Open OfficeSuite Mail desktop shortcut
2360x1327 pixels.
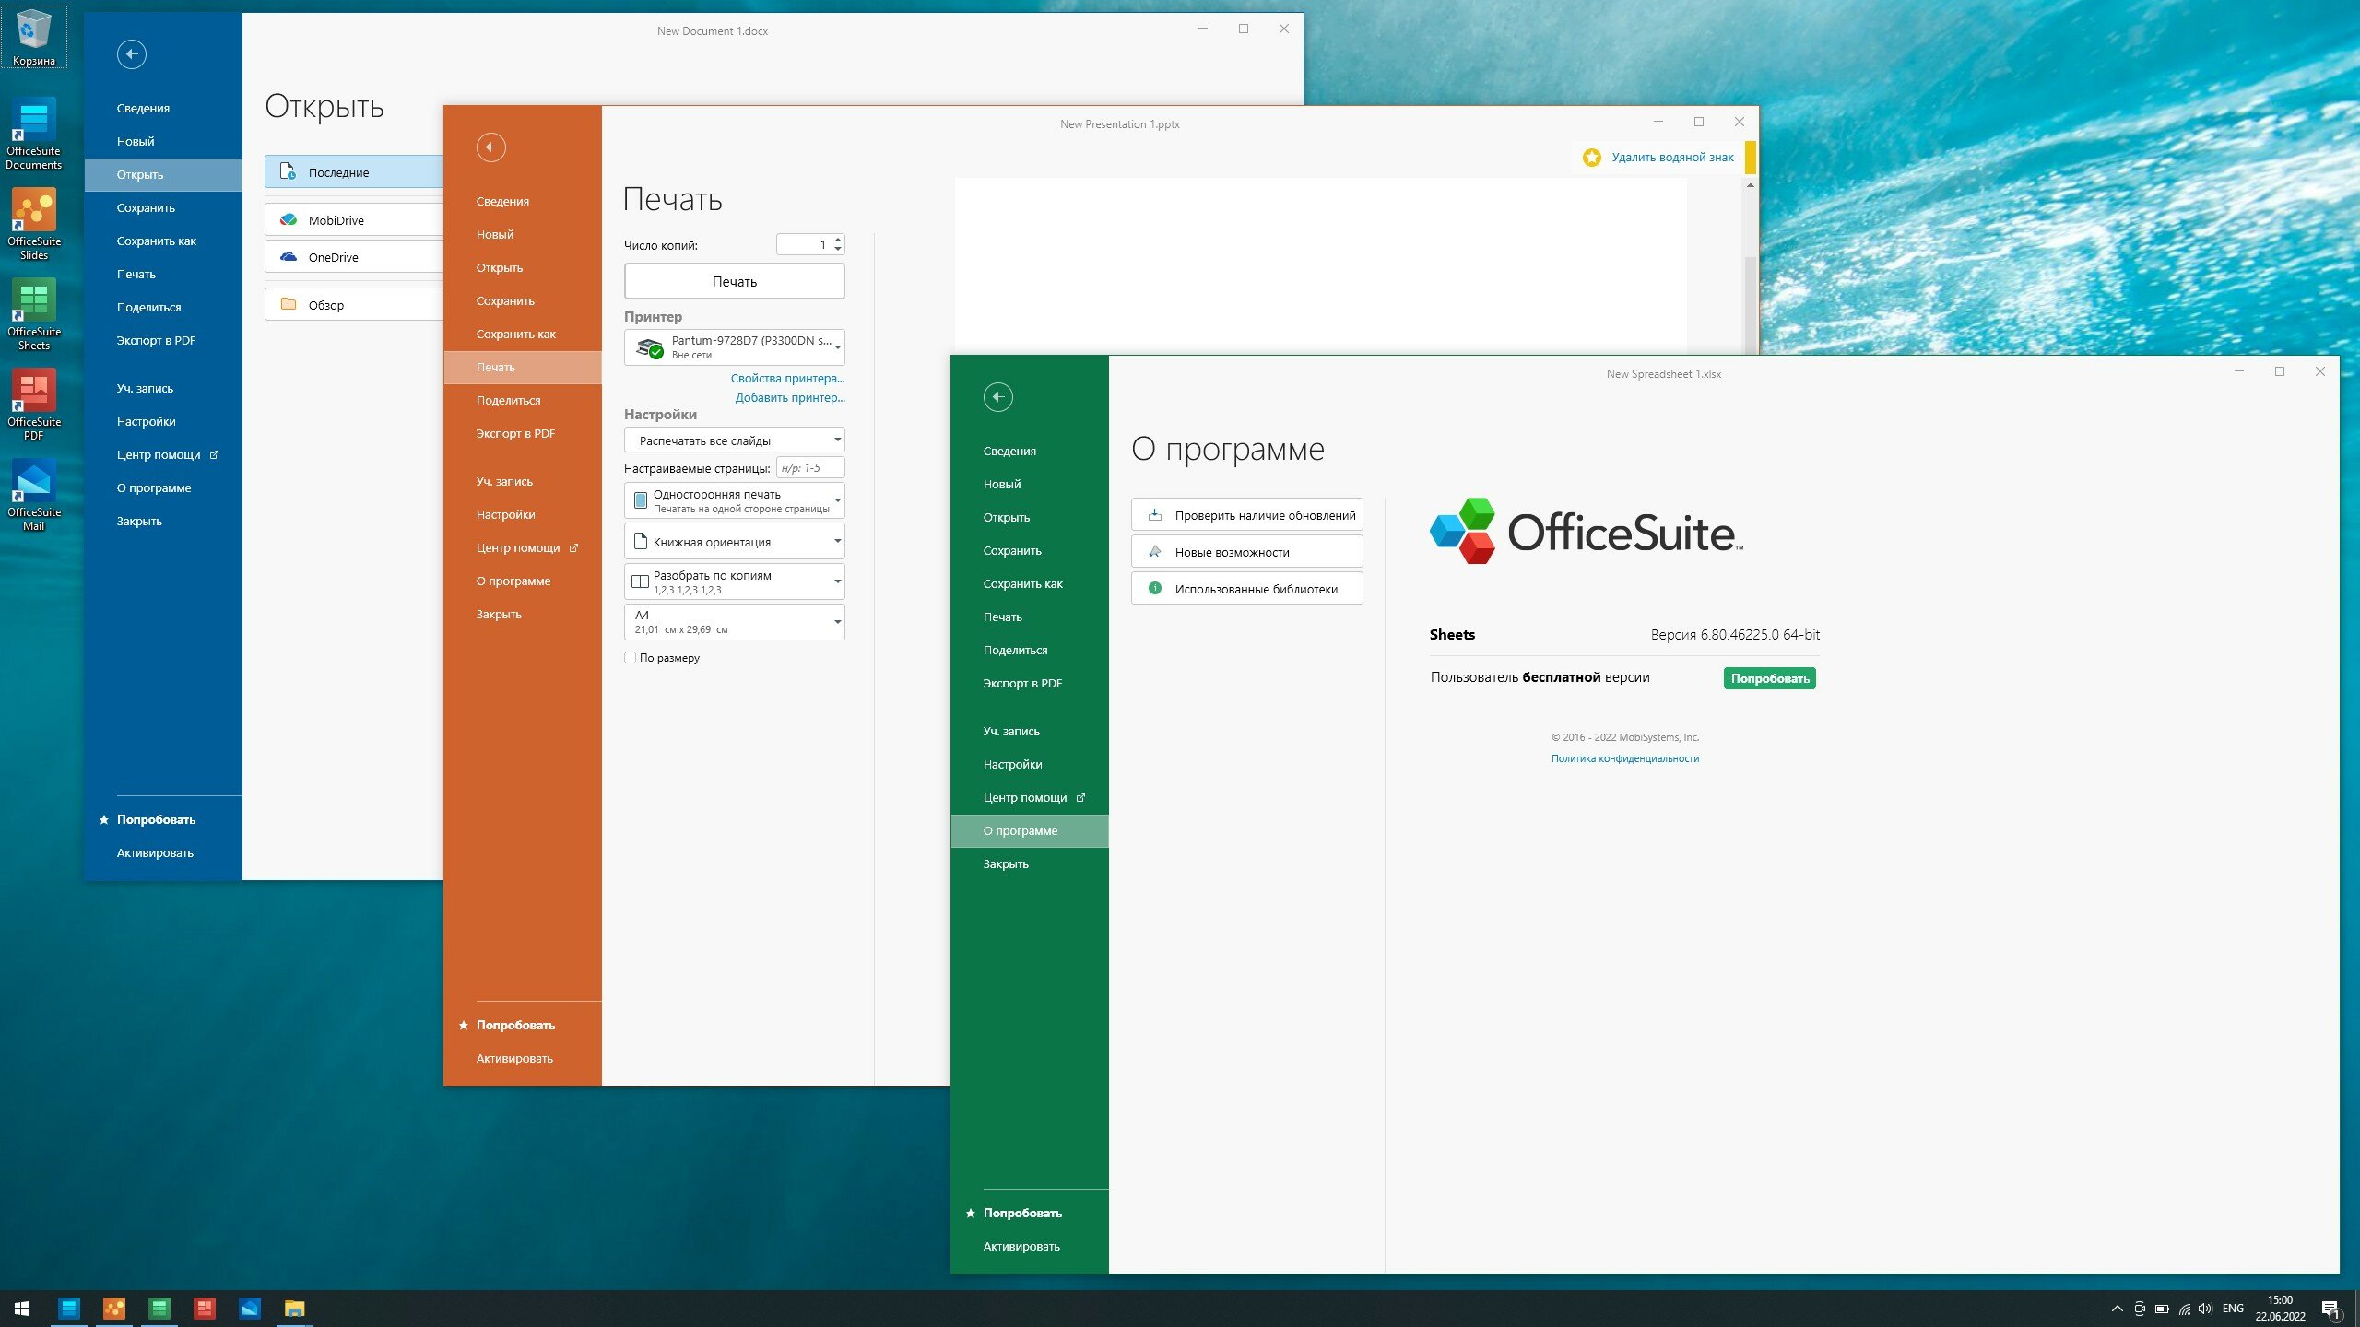point(34,496)
